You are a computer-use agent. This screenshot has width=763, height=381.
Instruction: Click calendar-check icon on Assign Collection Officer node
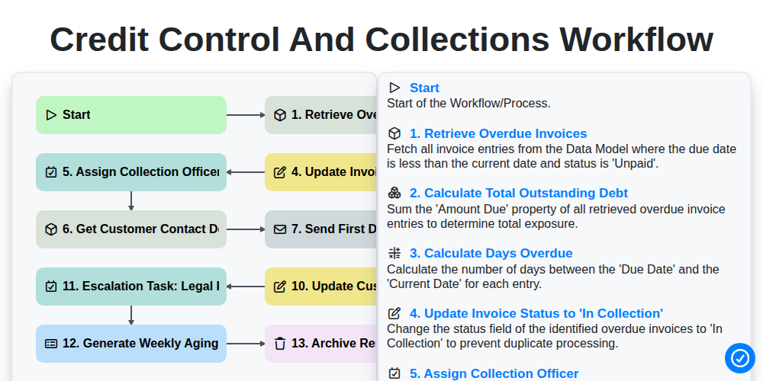pyautogui.click(x=51, y=172)
